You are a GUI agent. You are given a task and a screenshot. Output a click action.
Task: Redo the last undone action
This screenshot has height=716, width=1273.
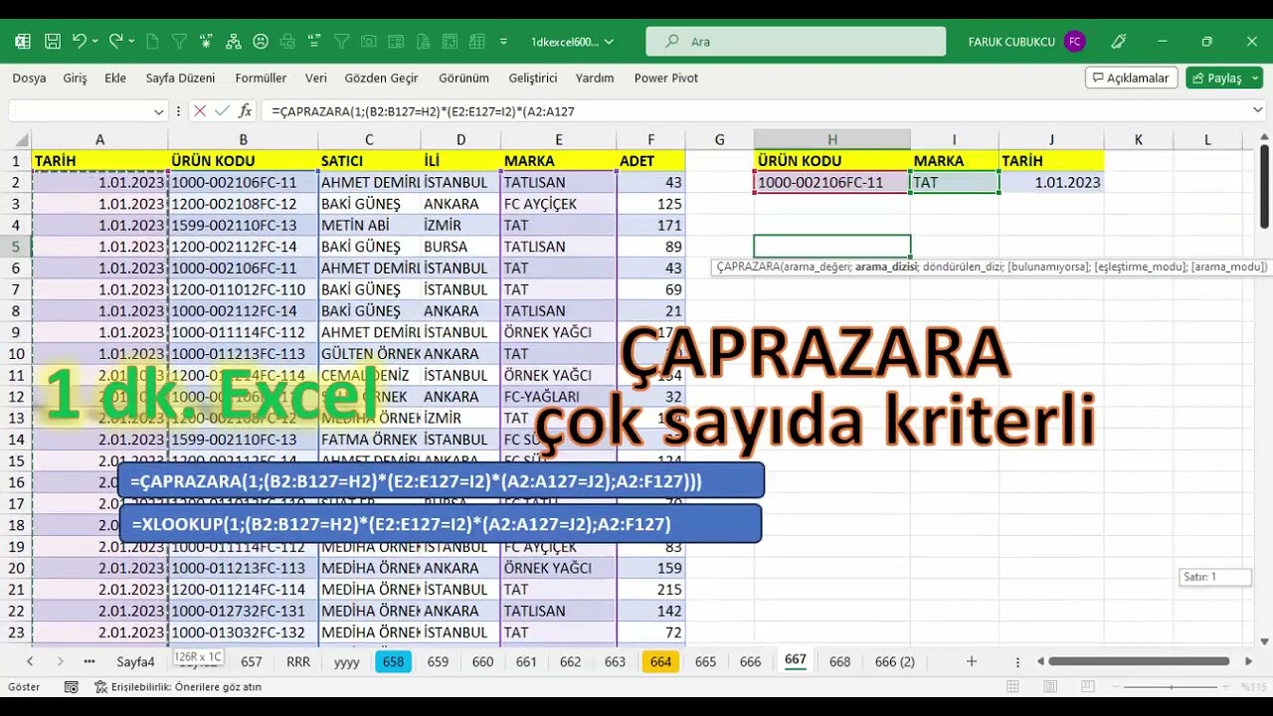click(115, 42)
